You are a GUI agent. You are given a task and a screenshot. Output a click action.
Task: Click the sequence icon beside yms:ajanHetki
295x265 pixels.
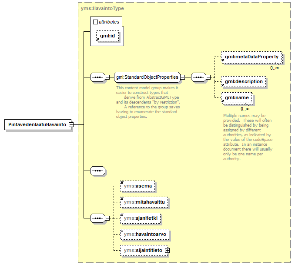97,218
